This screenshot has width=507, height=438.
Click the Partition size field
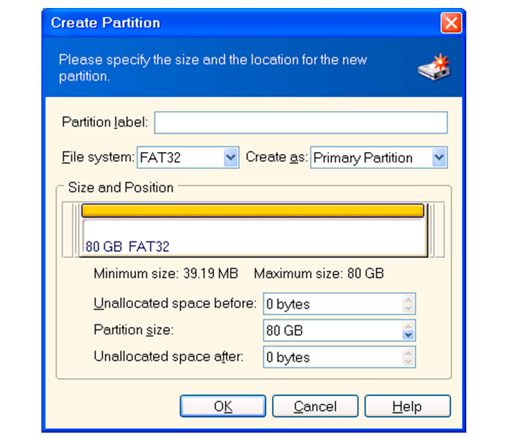(339, 331)
